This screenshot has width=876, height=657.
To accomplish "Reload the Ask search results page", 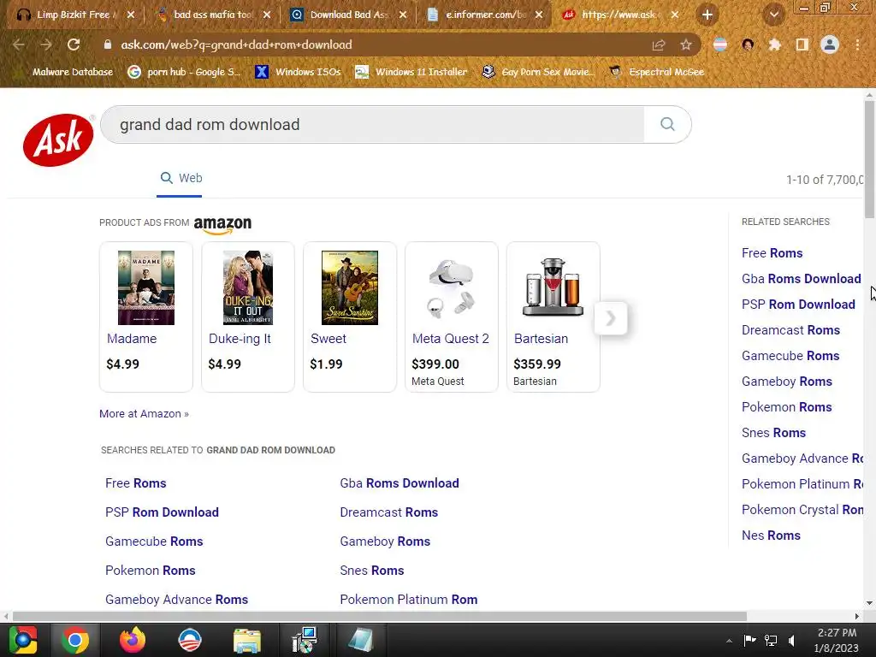I will [x=74, y=44].
